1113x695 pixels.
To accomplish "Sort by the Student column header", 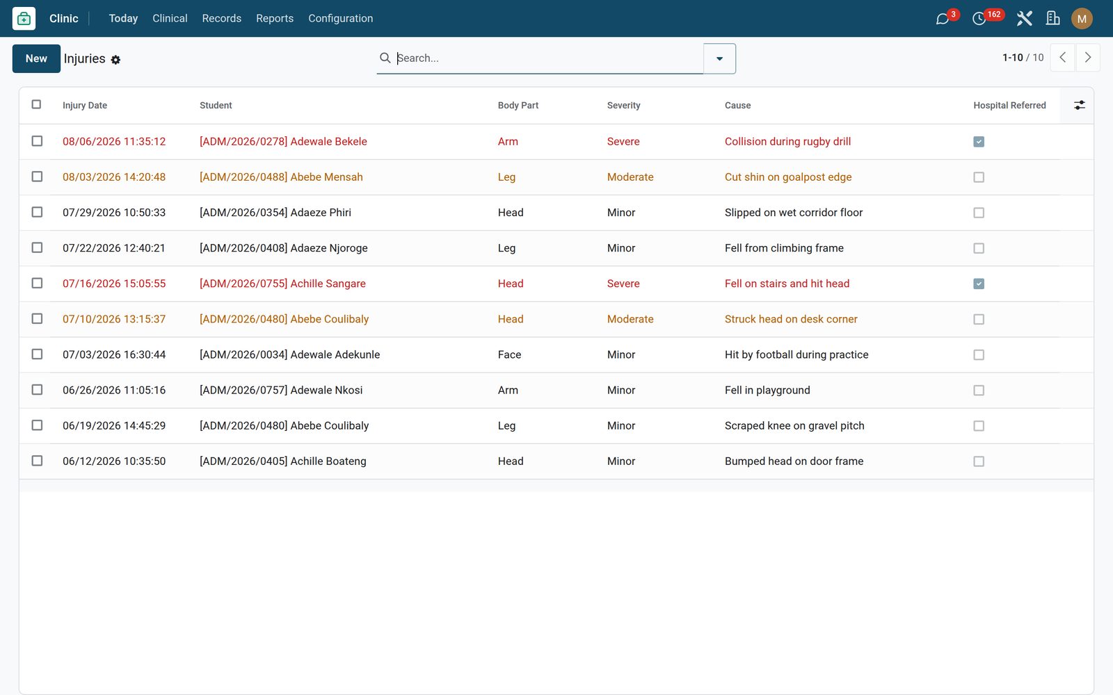I will [x=216, y=106].
